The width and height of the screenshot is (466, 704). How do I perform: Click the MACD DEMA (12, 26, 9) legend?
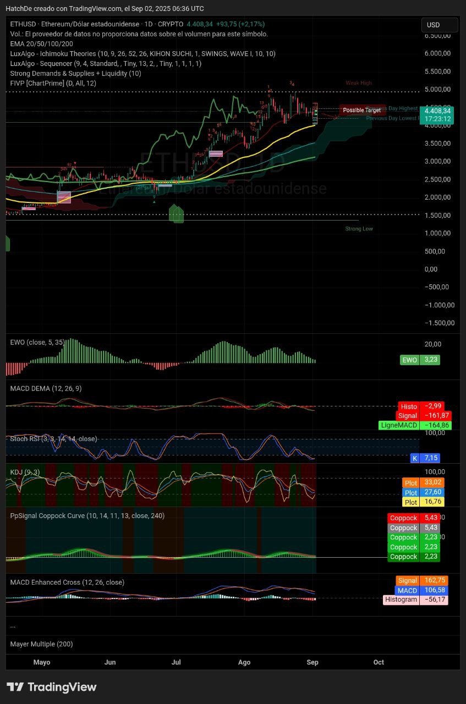46,388
